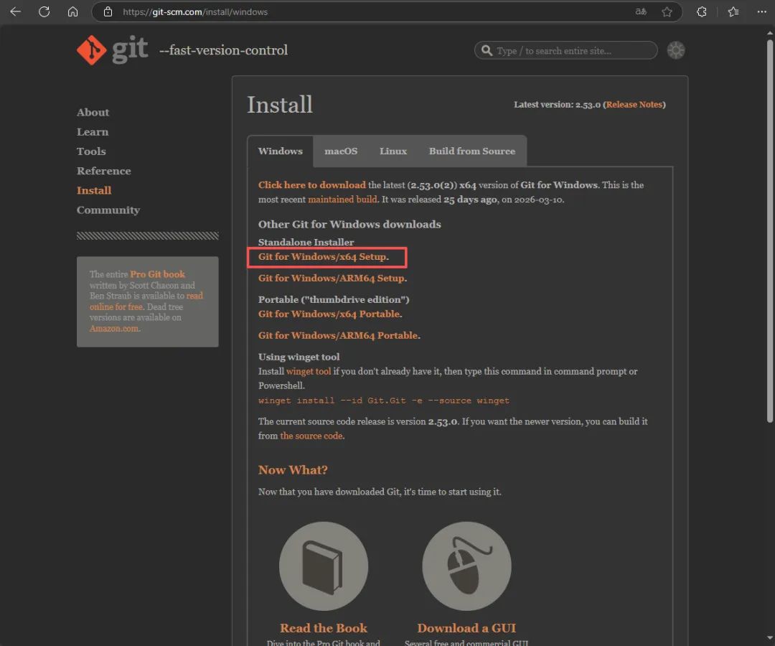Click the 'git' wordmark text
Image resolution: width=775 pixels, height=646 pixels.
click(130, 50)
